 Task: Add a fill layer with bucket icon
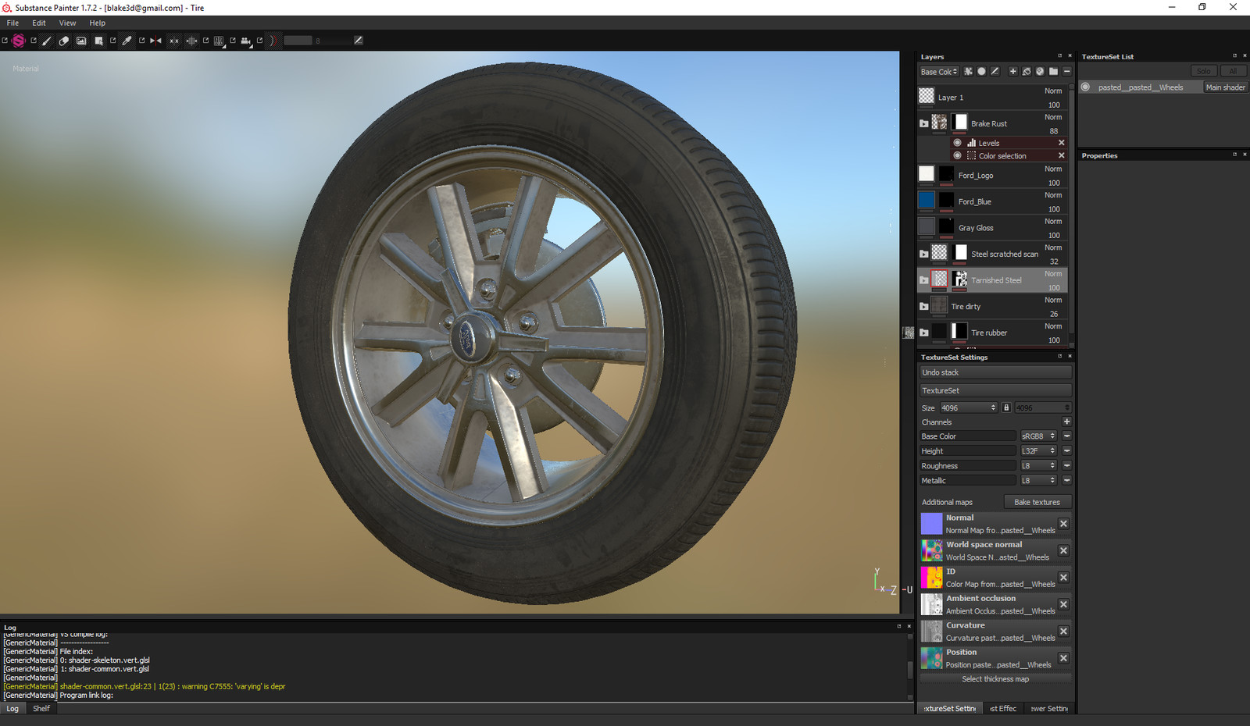(x=1027, y=71)
